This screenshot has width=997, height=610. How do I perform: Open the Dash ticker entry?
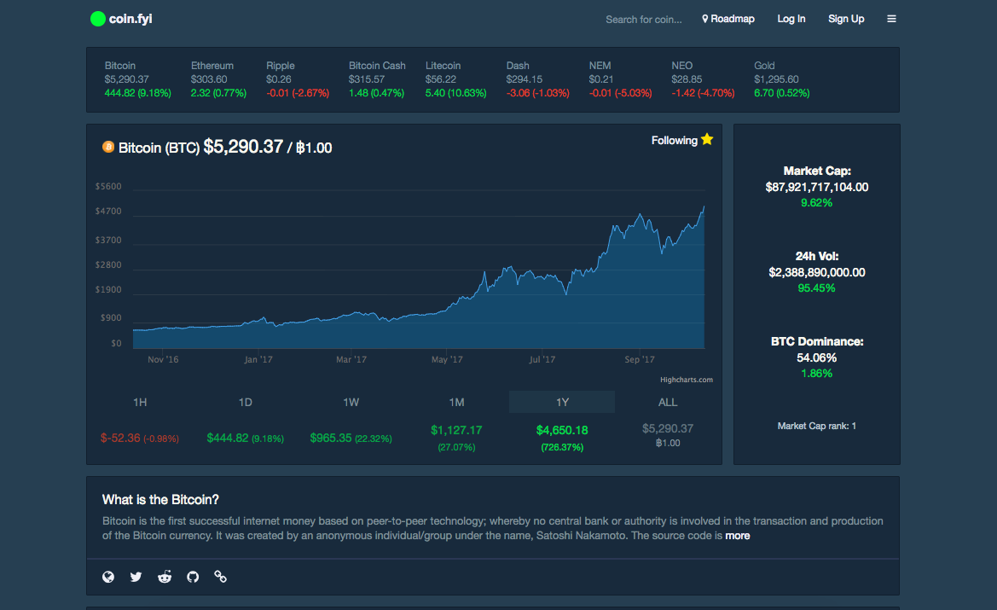click(x=538, y=79)
